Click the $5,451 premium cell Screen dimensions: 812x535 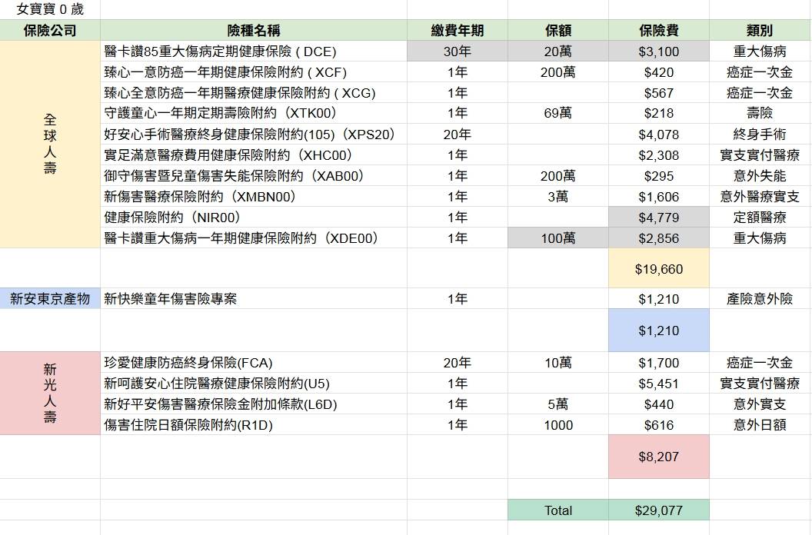(x=658, y=384)
